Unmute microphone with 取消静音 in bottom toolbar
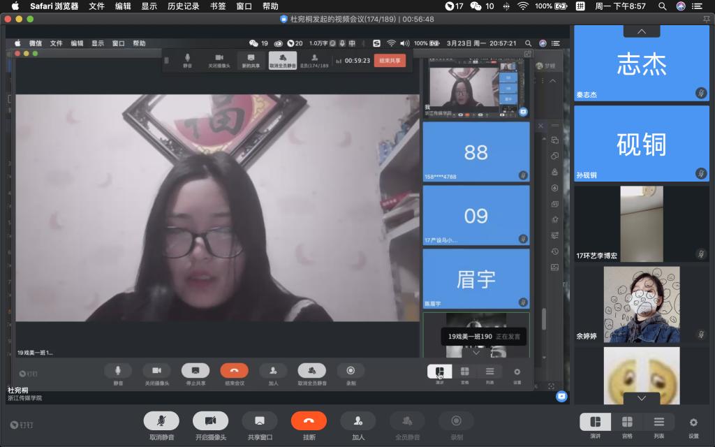The height and width of the screenshot is (447, 715). pos(161,420)
